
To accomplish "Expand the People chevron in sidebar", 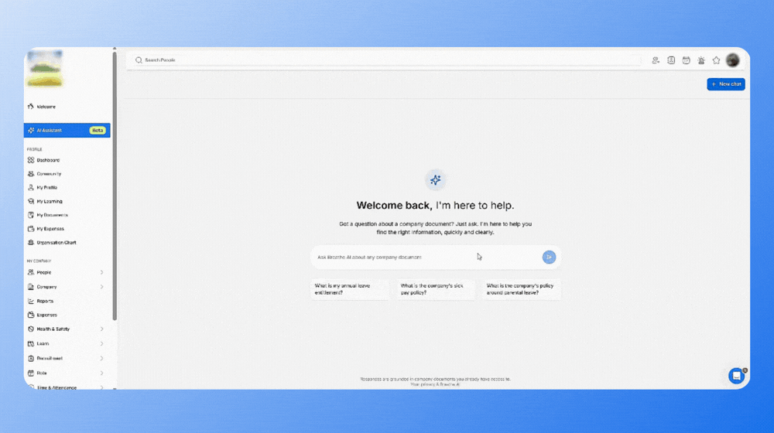I will [101, 272].
